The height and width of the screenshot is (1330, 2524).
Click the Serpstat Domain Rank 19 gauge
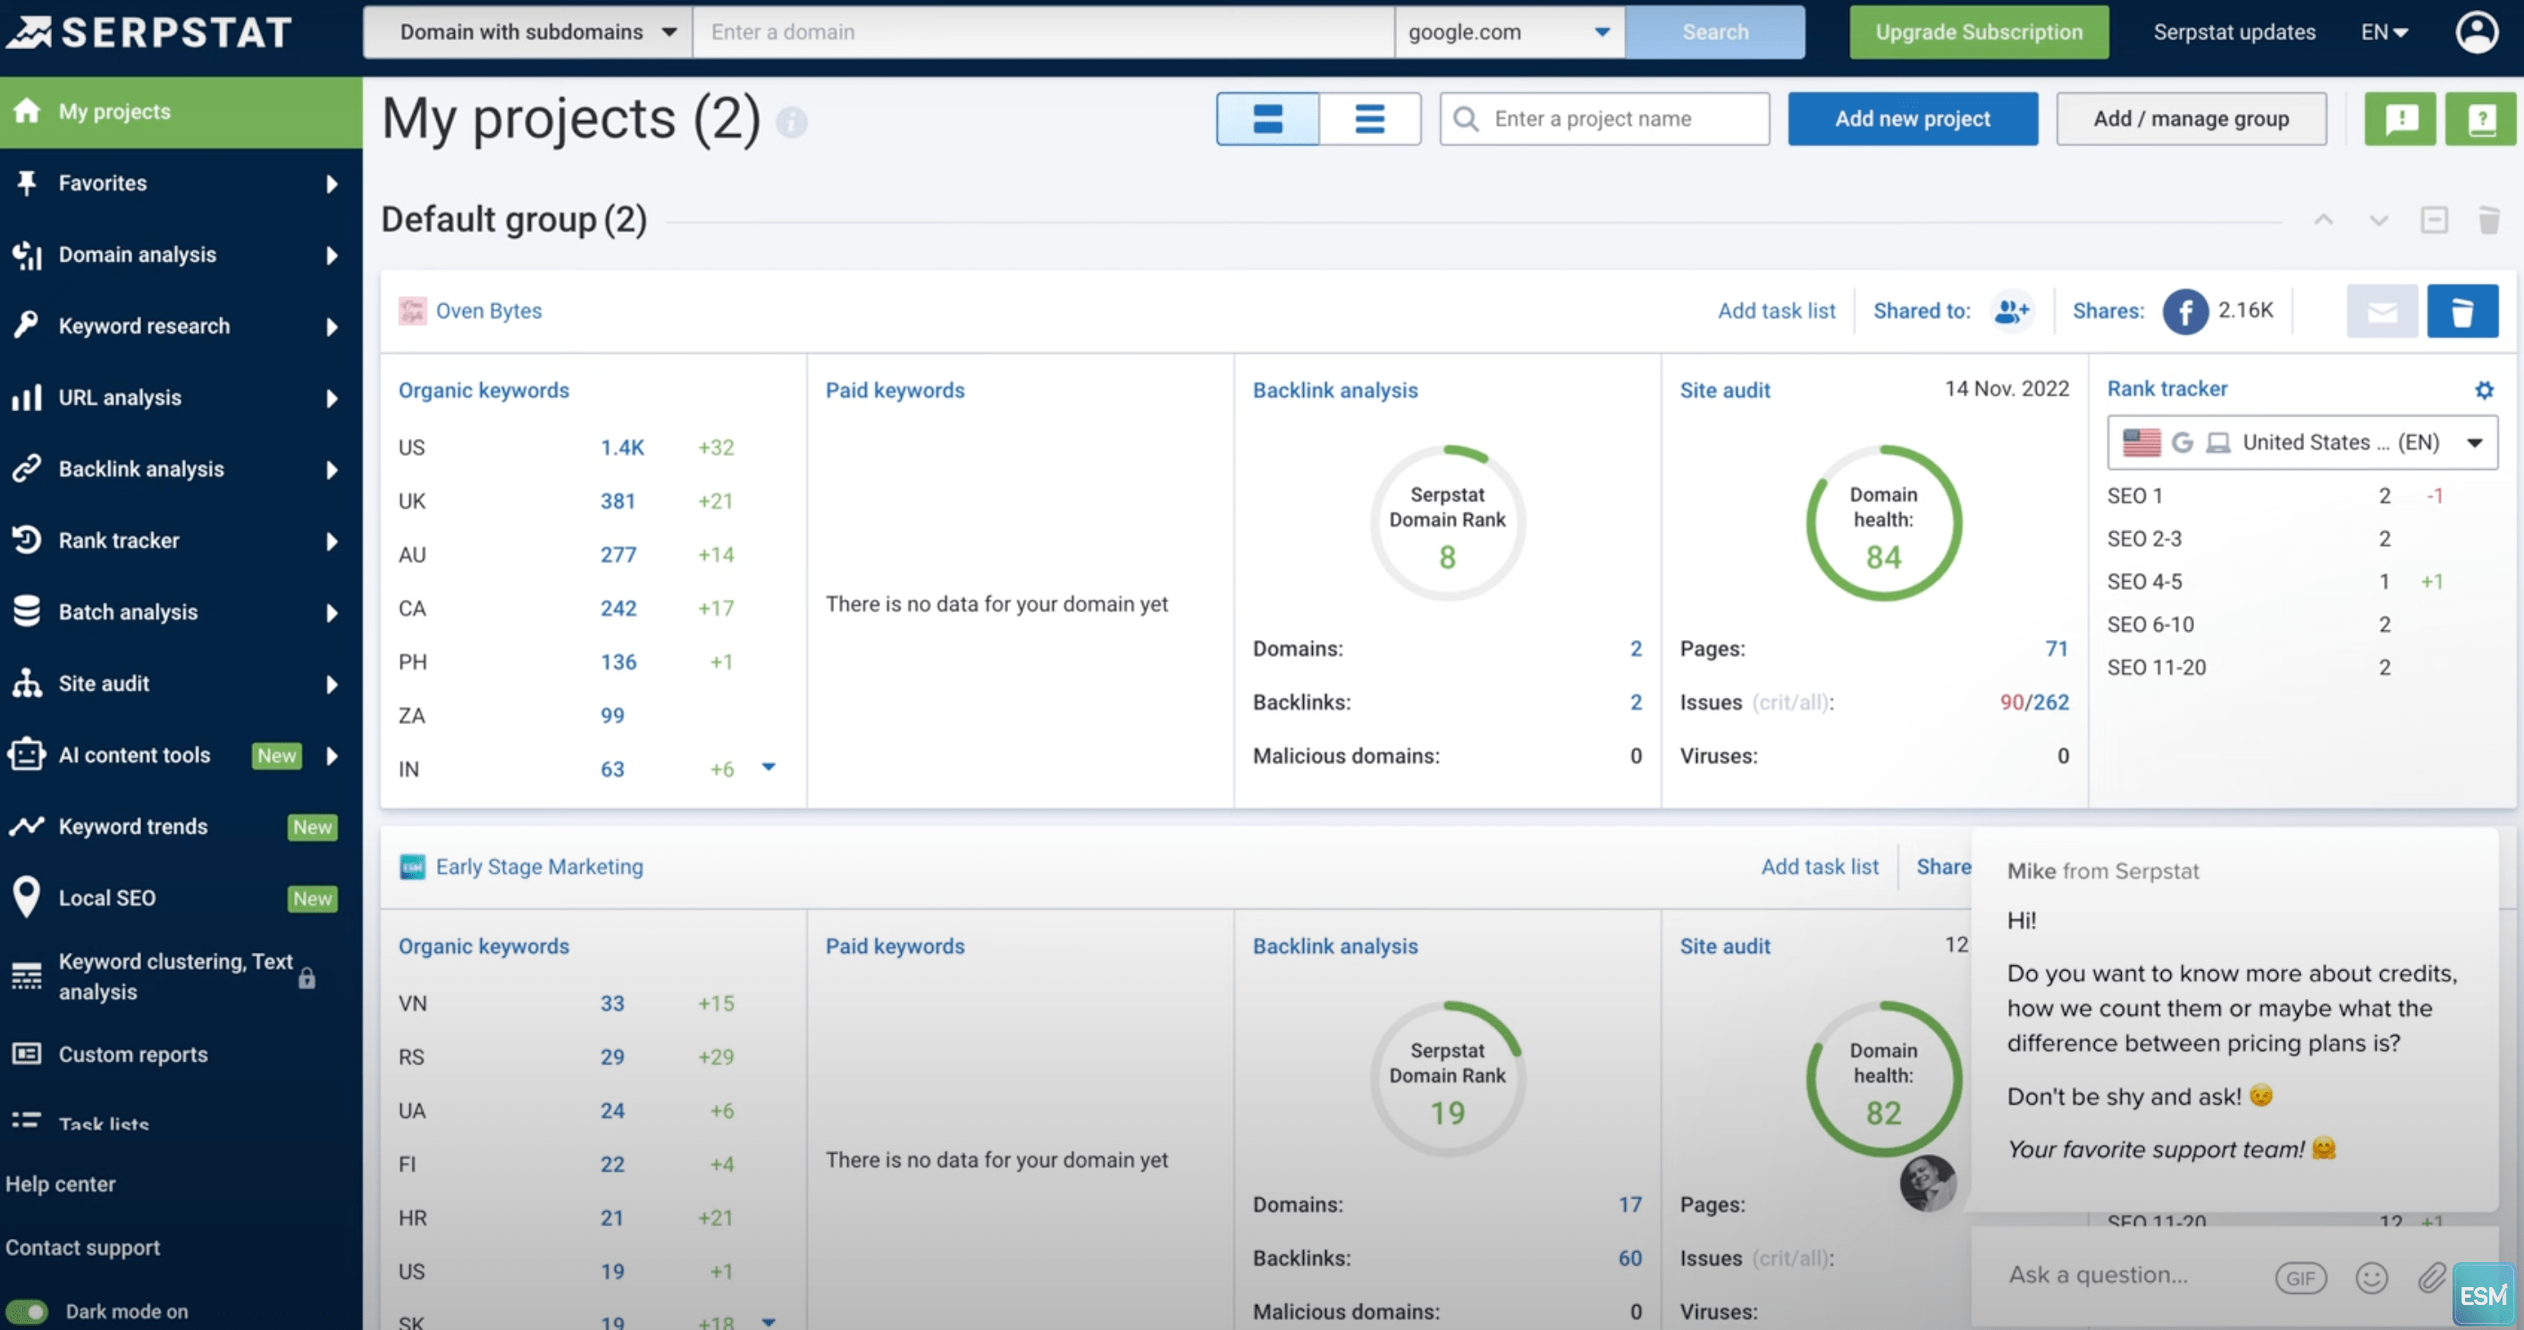point(1447,1079)
